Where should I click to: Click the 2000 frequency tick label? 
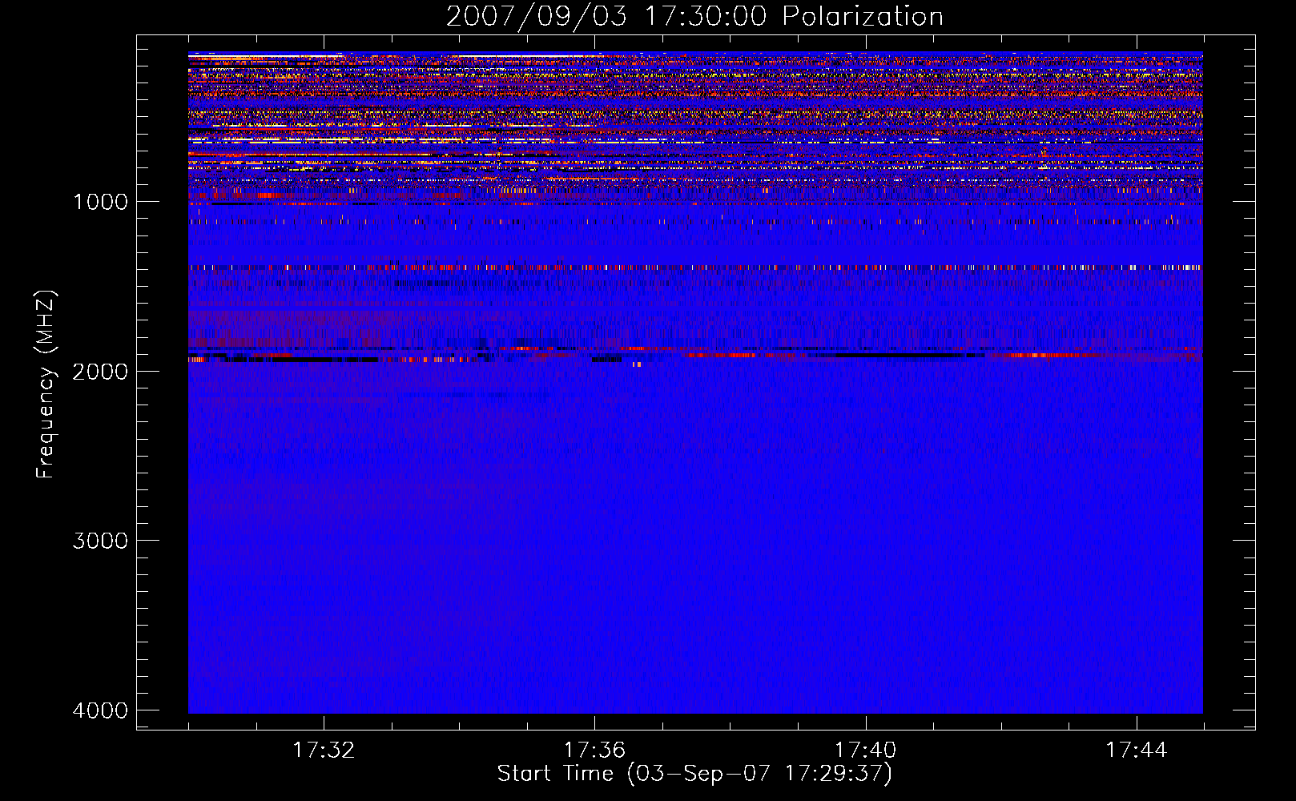(x=100, y=372)
